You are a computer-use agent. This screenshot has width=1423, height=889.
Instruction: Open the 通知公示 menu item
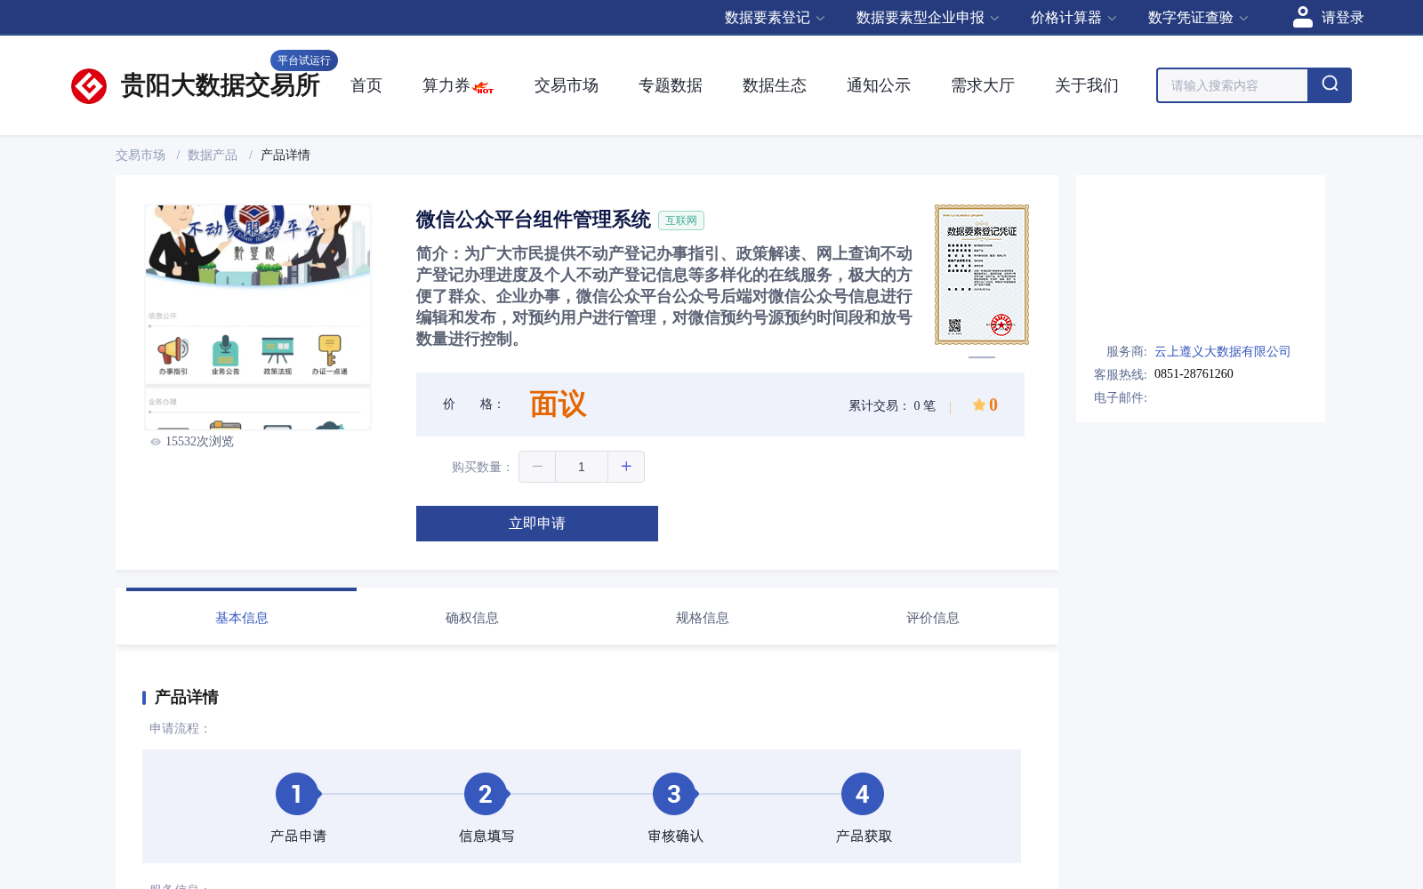(879, 85)
